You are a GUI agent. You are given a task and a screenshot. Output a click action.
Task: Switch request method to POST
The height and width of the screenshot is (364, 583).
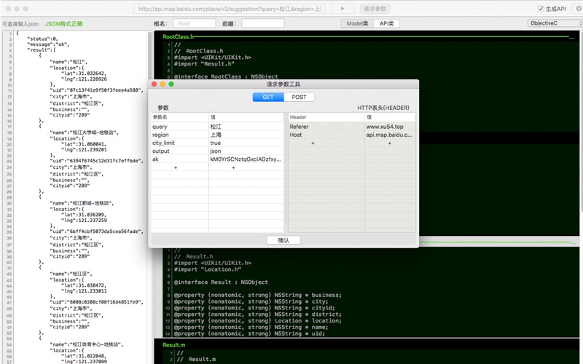pyautogui.click(x=299, y=97)
